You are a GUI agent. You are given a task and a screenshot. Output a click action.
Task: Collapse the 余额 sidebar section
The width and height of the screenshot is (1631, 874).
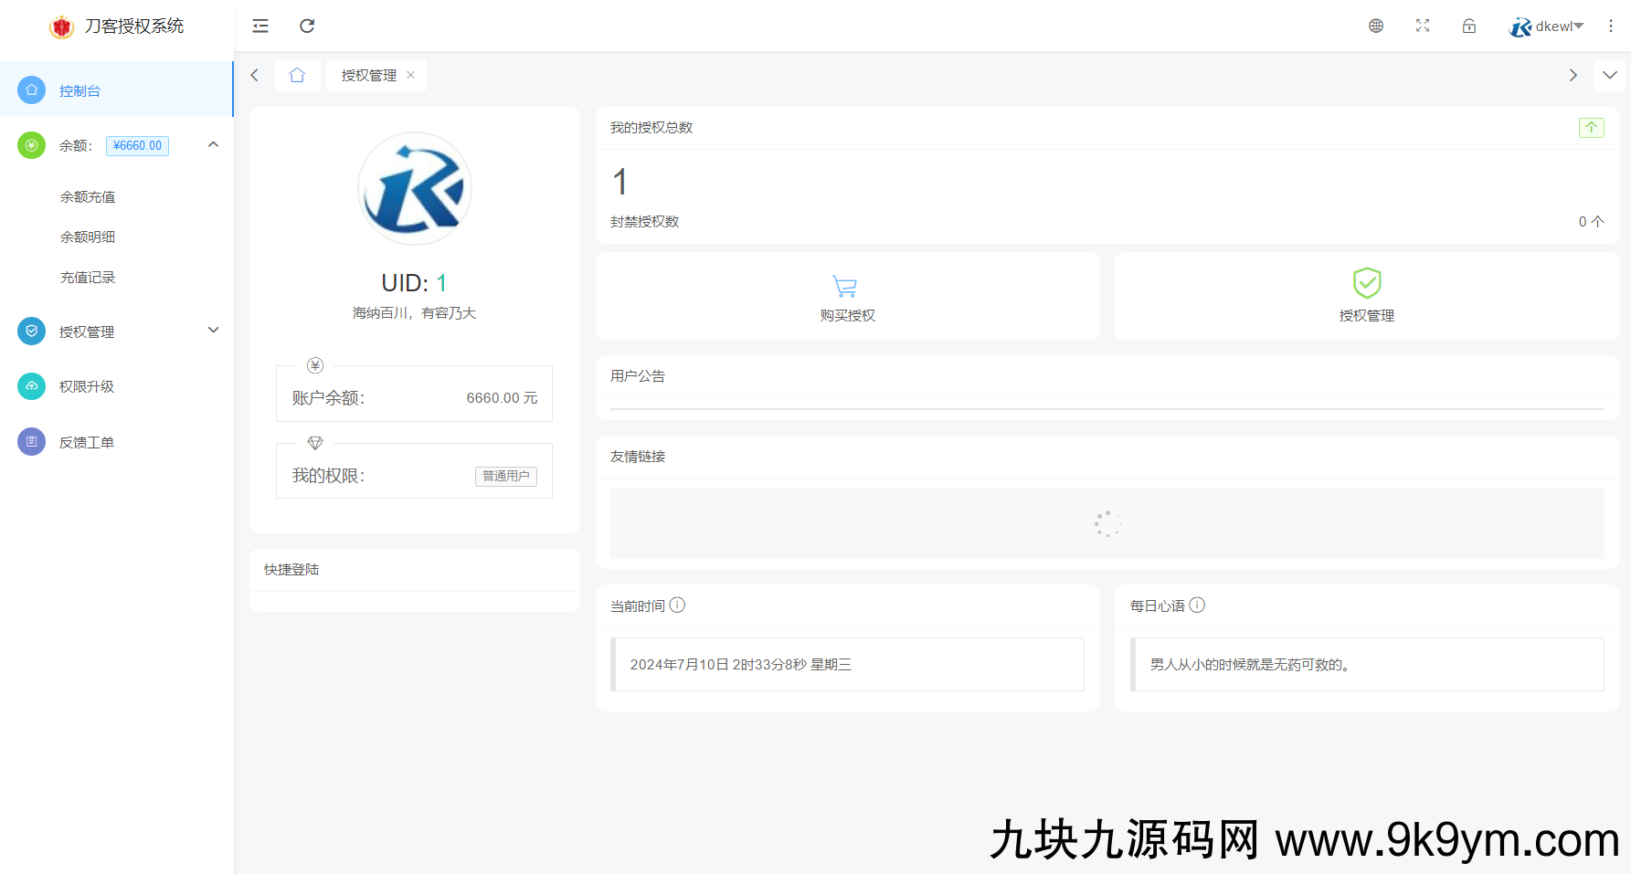coord(213,144)
